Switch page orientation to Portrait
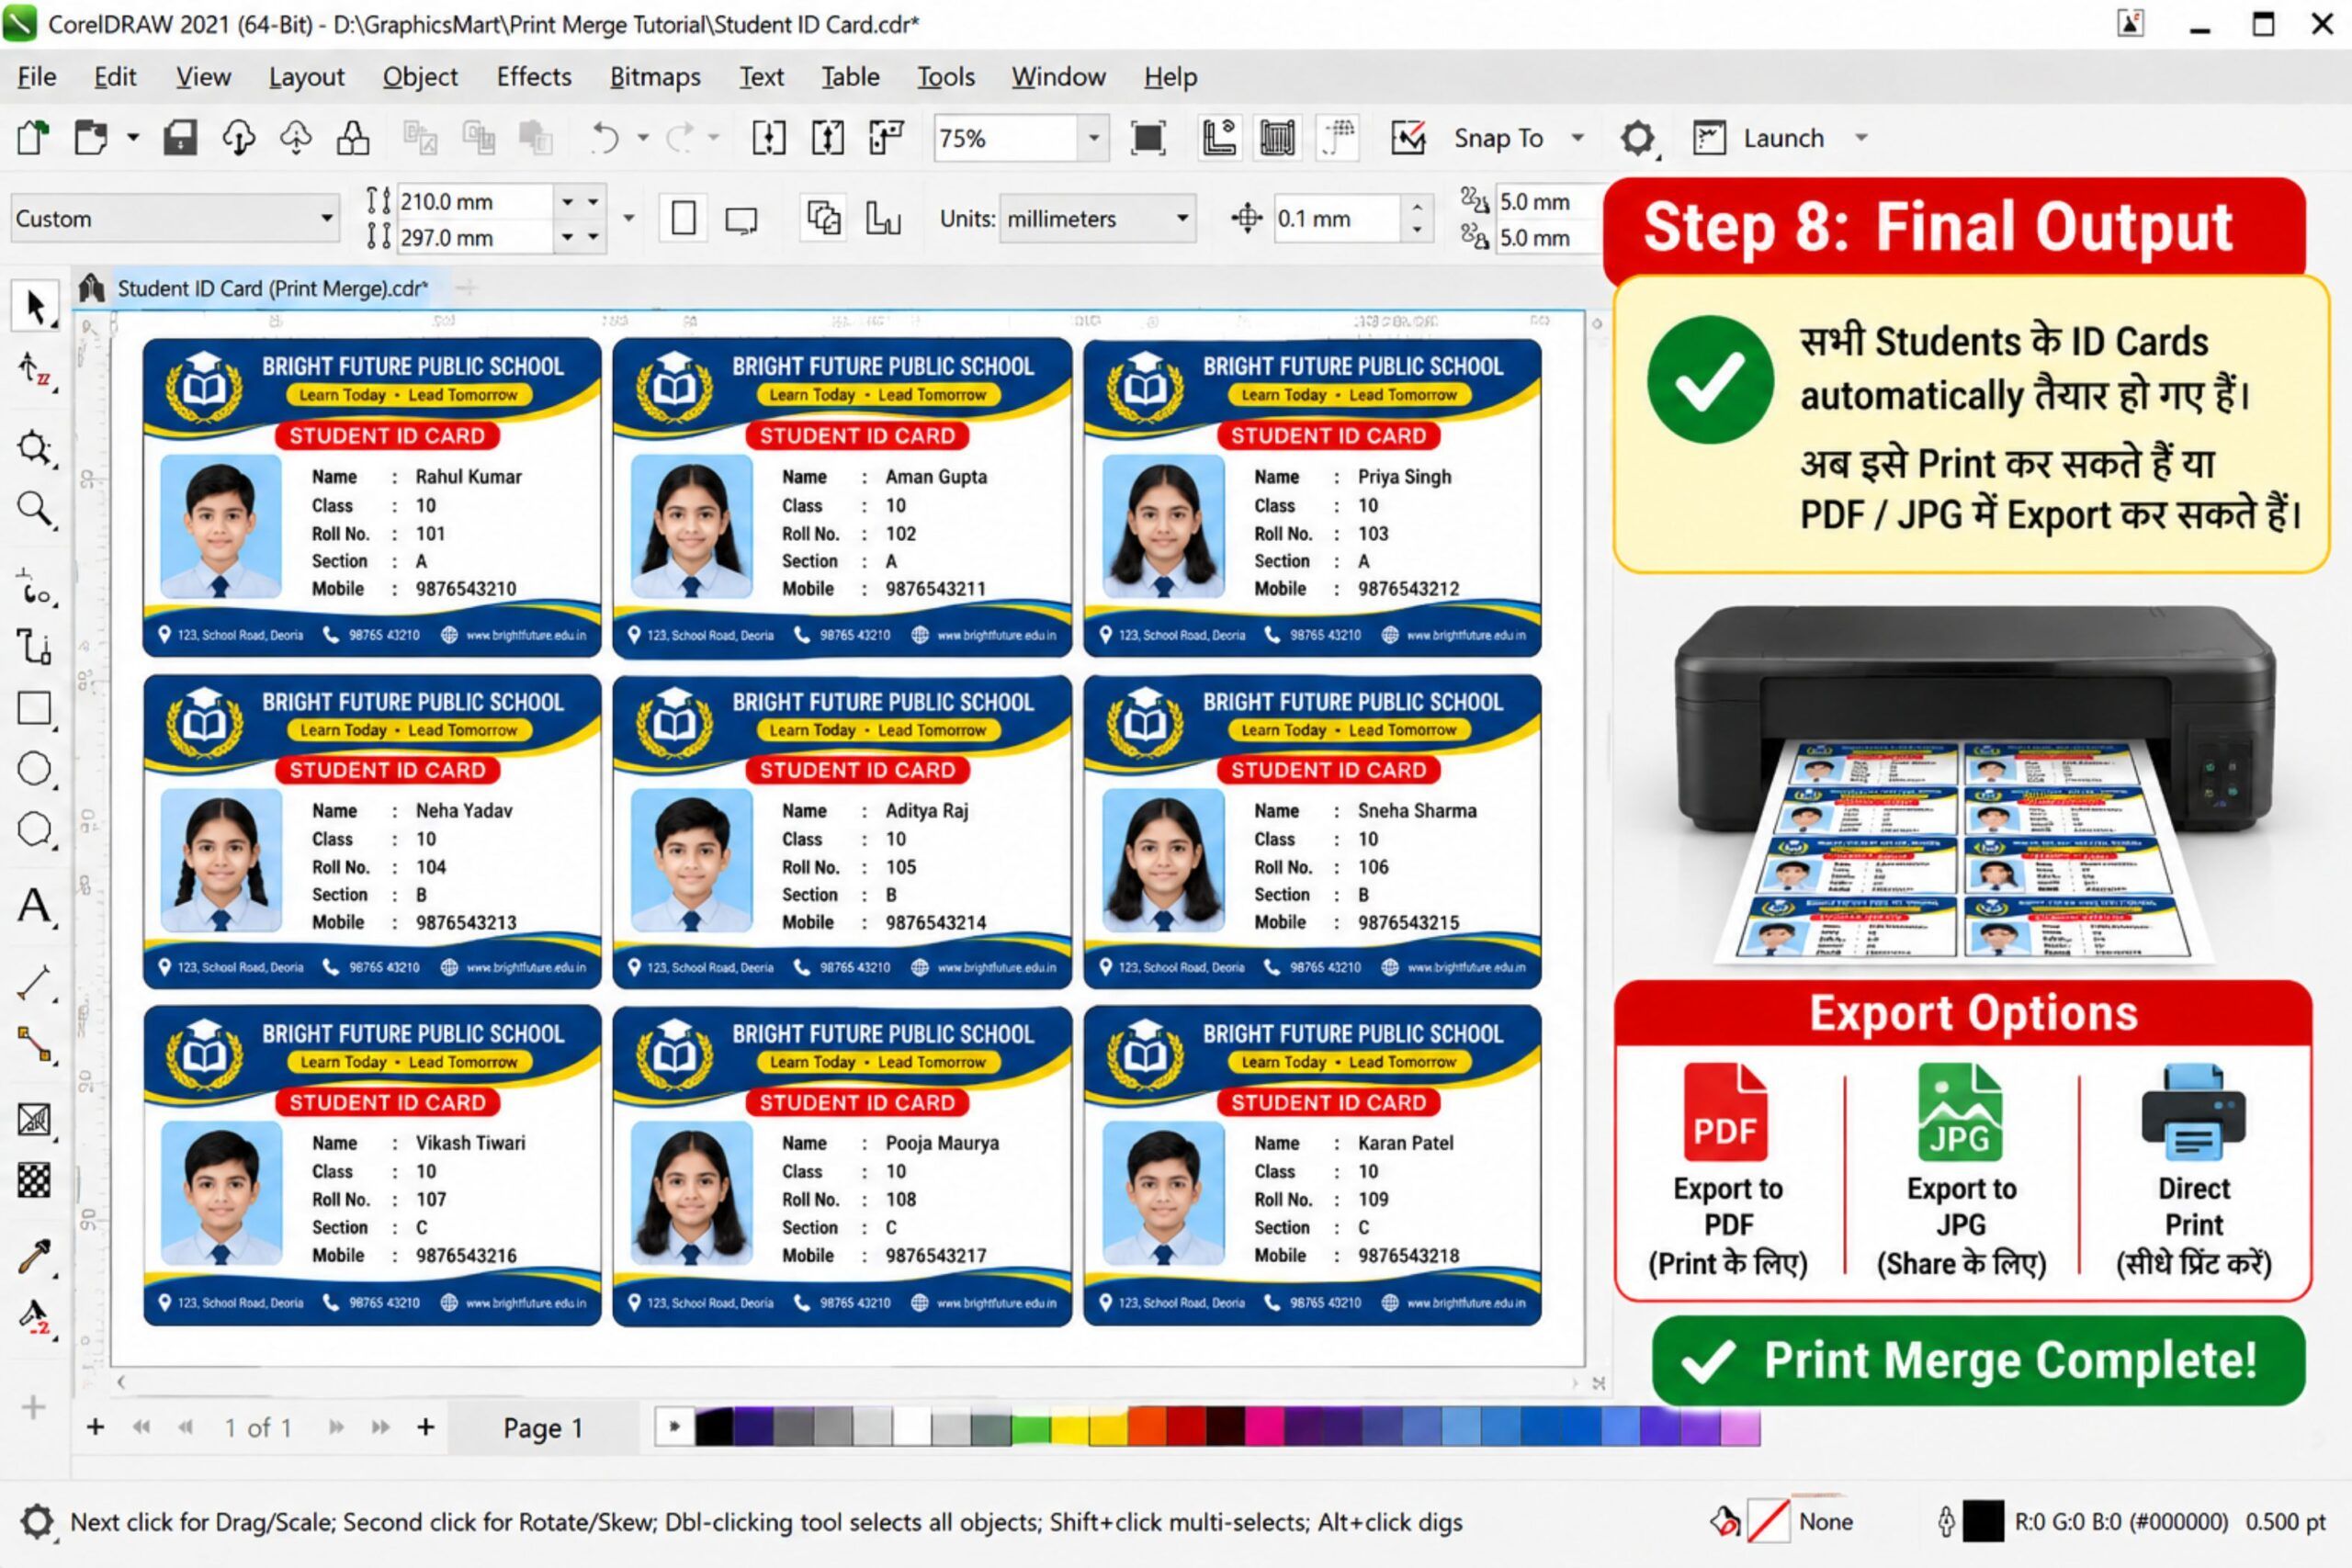 [x=684, y=218]
